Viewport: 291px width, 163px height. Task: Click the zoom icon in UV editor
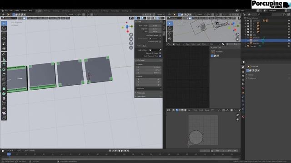pos(237,115)
